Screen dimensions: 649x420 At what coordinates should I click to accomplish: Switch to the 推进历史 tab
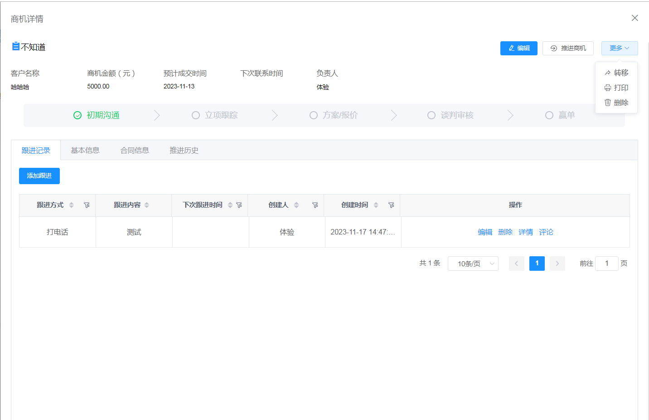pyautogui.click(x=184, y=151)
